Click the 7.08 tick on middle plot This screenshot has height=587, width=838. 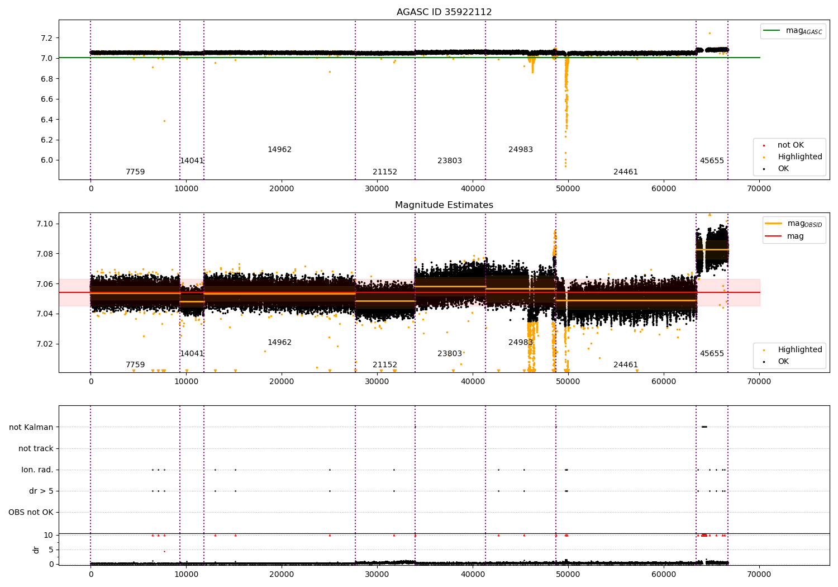(45, 254)
